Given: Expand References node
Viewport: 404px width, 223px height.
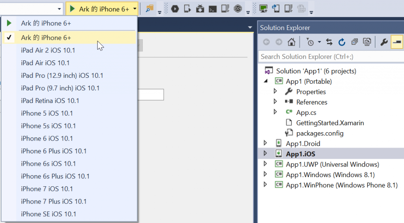Looking at the screenshot, I should pyautogui.click(x=275, y=101).
